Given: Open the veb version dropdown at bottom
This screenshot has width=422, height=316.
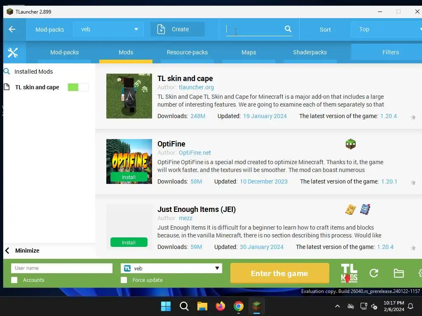Looking at the screenshot, I should (x=171, y=268).
